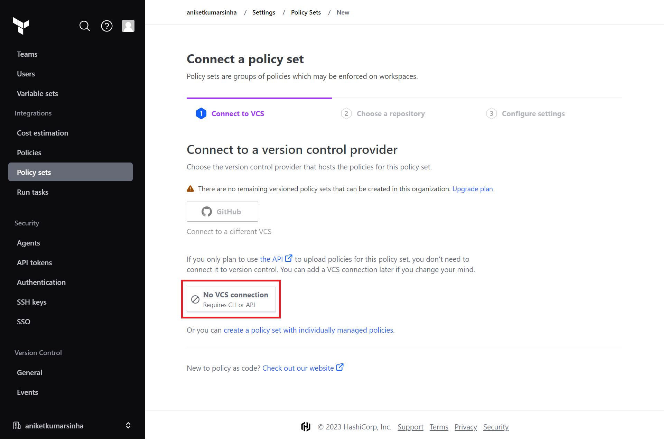This screenshot has height=445, width=670.
Task: Click Connect to a different VCS
Action: pos(229,231)
